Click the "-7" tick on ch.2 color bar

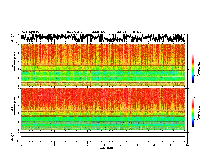pos(196,127)
